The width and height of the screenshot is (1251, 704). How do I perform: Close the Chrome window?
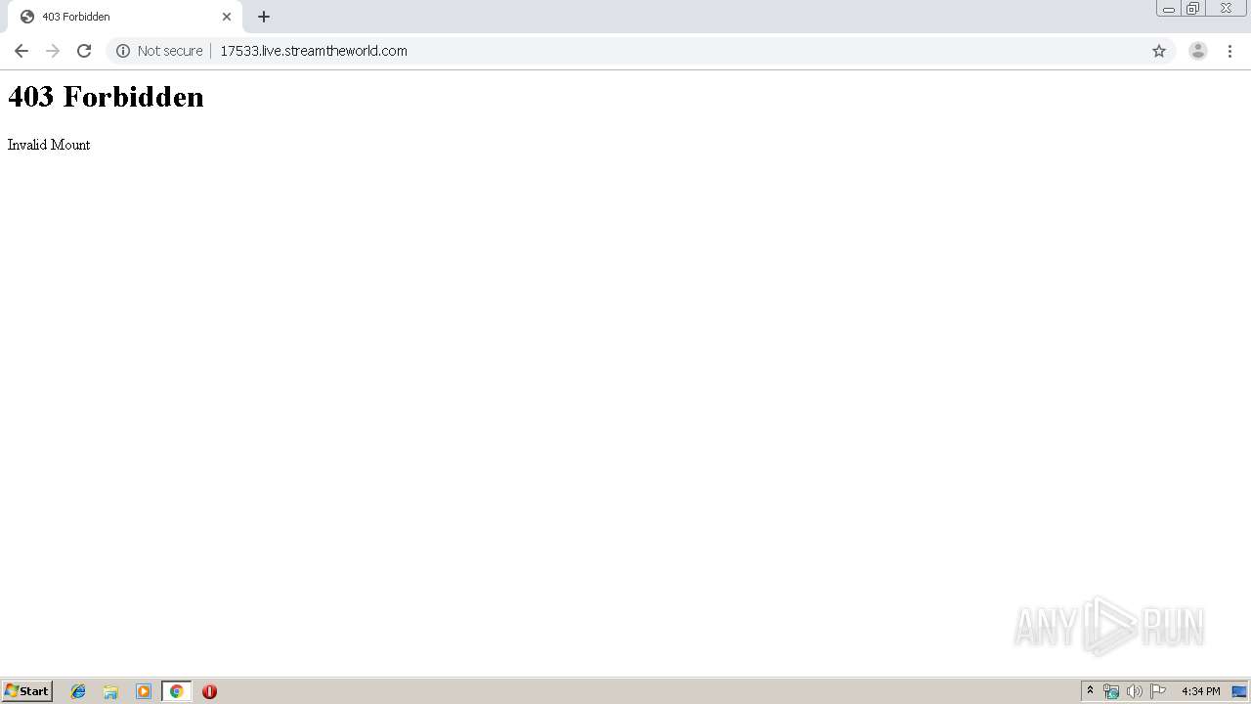point(1226,9)
